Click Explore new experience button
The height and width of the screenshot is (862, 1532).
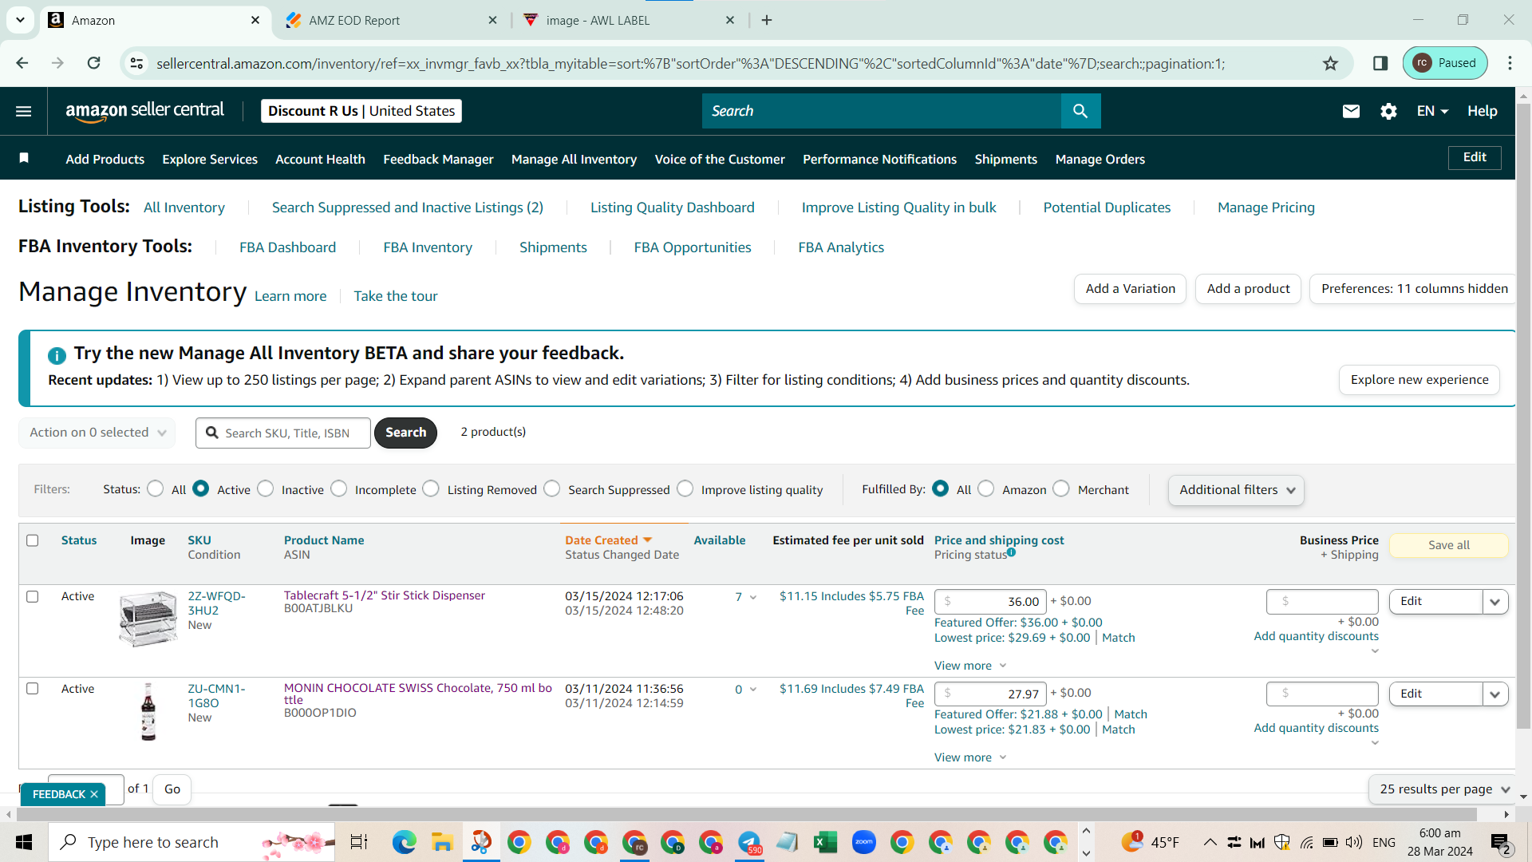tap(1419, 380)
